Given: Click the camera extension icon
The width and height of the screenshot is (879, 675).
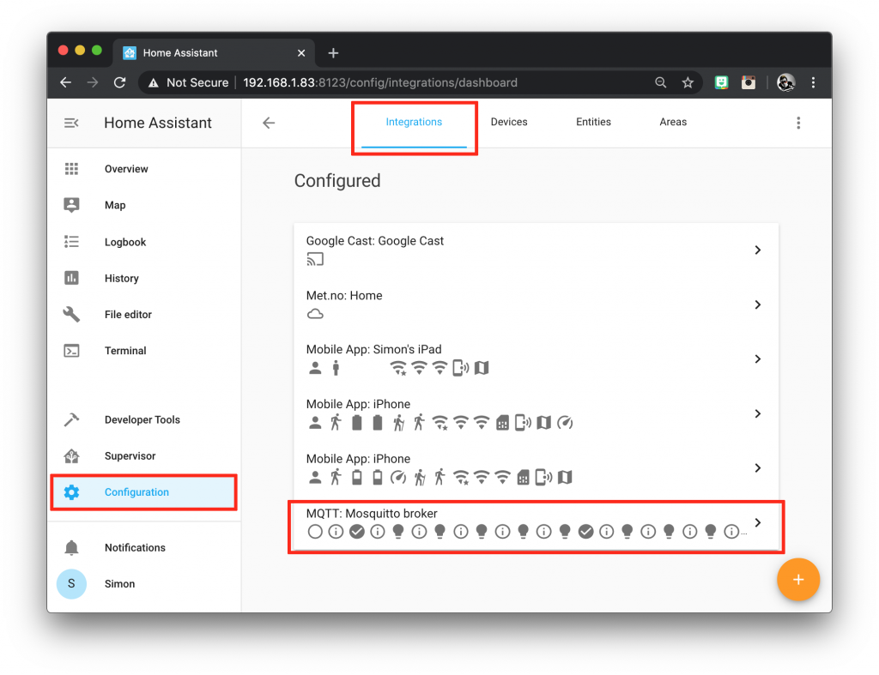Looking at the screenshot, I should pos(749,82).
